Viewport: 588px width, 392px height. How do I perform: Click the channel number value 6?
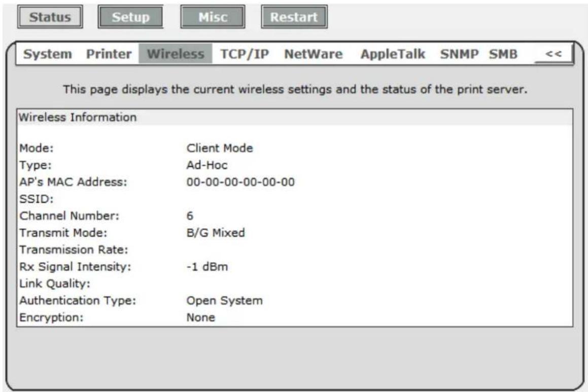[190, 216]
